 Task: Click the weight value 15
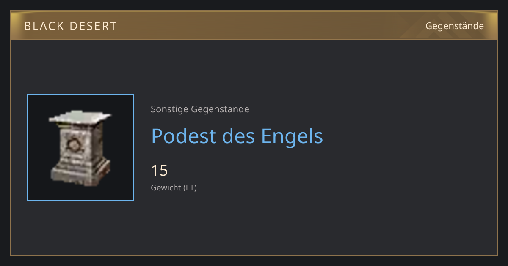coord(160,171)
